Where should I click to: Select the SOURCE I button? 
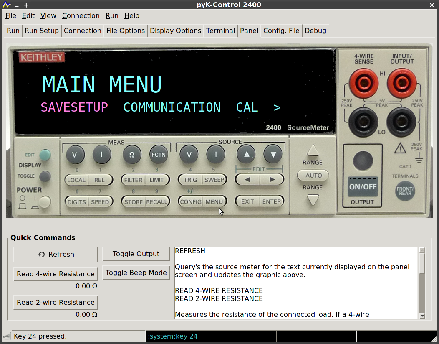pyautogui.click(x=216, y=155)
